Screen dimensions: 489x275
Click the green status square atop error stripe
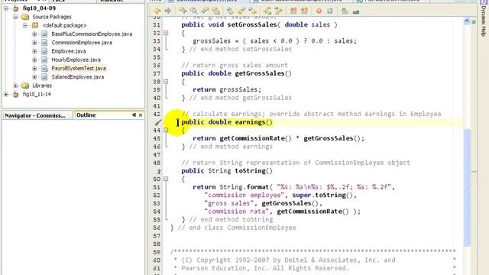click(x=474, y=22)
